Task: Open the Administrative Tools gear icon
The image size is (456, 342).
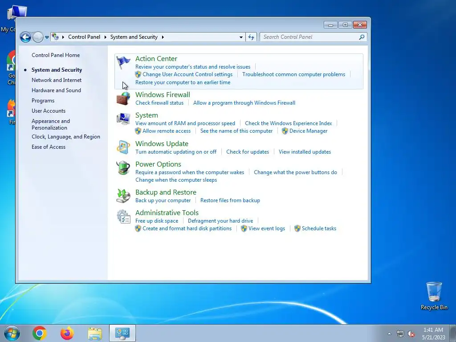Action: tap(123, 216)
